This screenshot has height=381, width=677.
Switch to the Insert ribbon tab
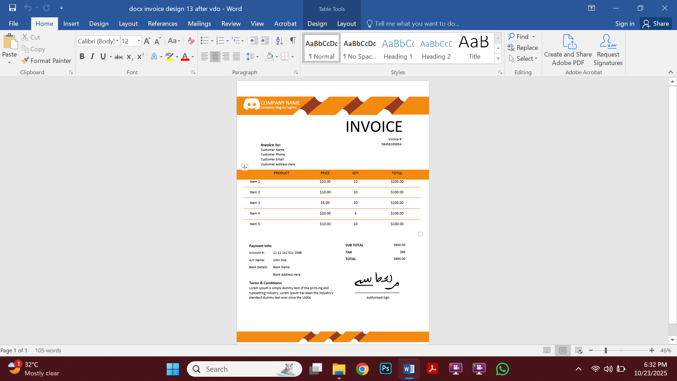[x=71, y=23]
